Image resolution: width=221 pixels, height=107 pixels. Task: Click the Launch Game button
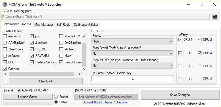pos(28,97)
